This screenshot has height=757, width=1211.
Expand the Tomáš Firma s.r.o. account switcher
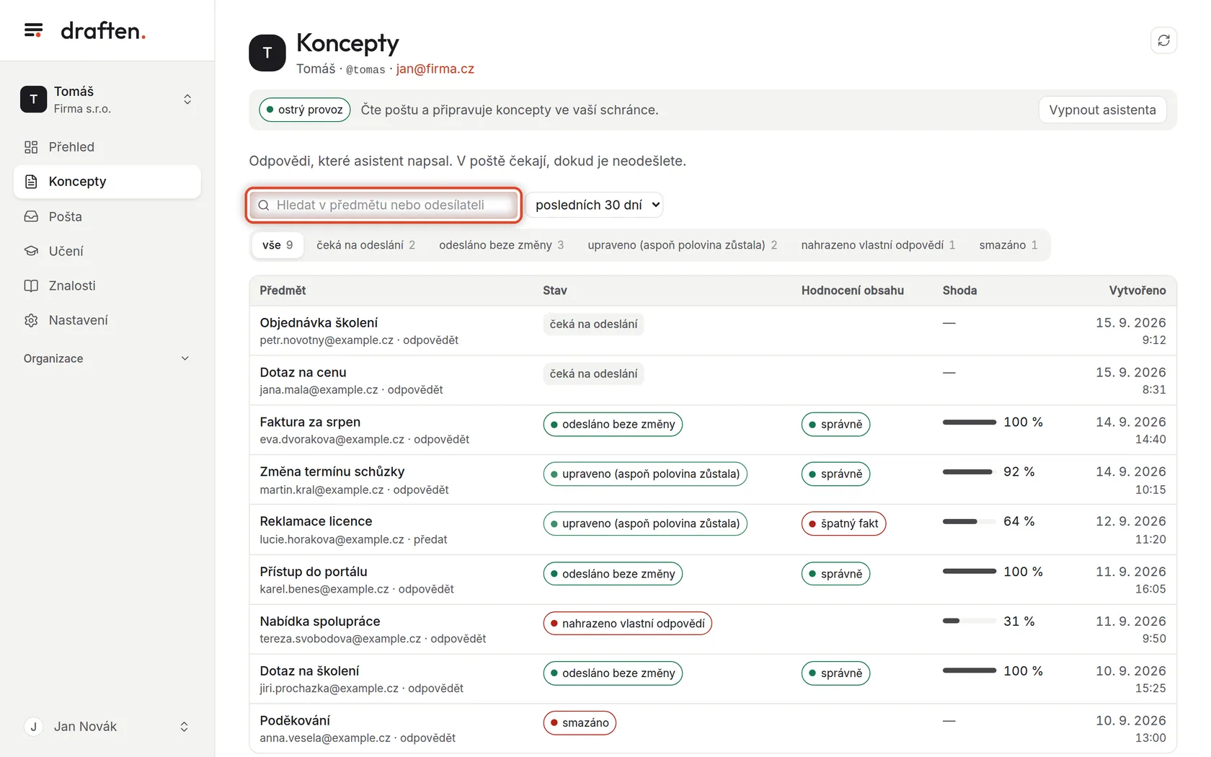coord(107,99)
